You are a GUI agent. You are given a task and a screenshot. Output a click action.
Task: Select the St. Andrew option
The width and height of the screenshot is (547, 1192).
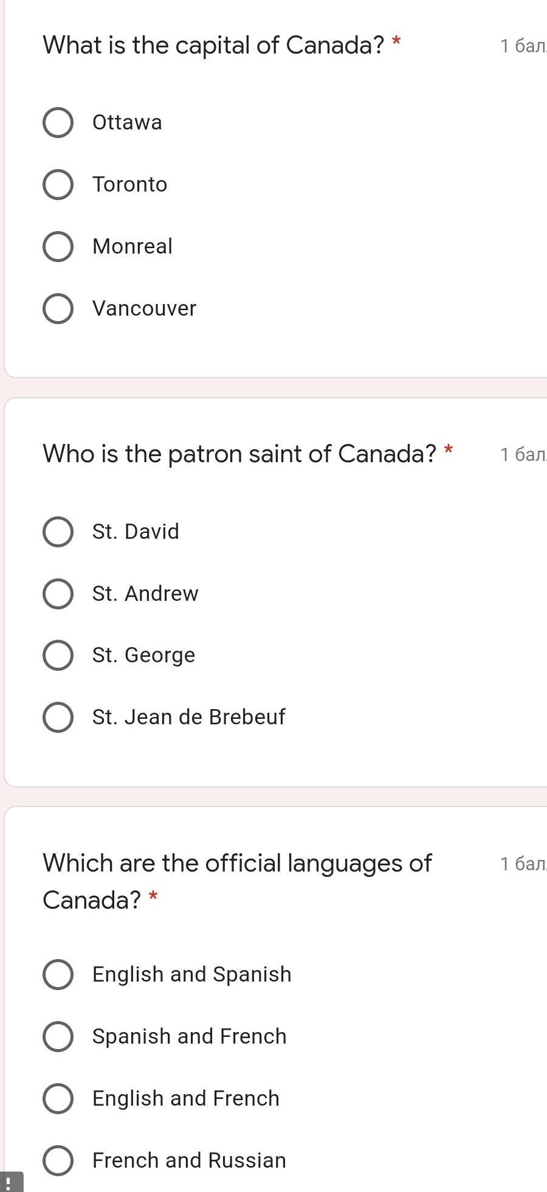point(58,594)
